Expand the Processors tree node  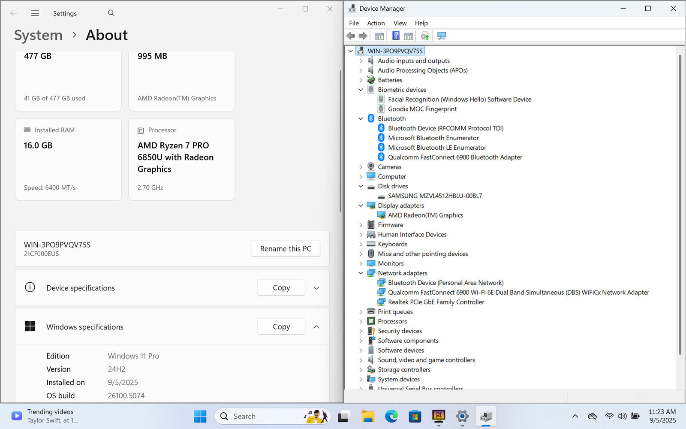tap(361, 321)
